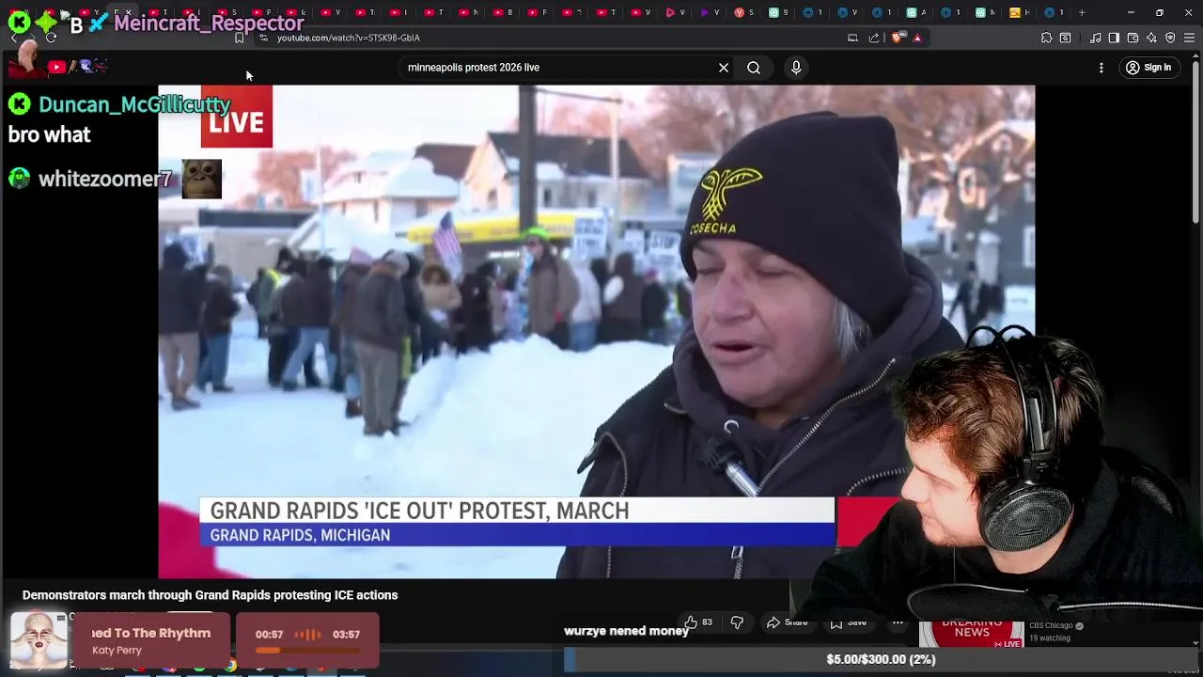The image size is (1203, 677).
Task: Click the music widget progress bar
Action: pyautogui.click(x=307, y=650)
